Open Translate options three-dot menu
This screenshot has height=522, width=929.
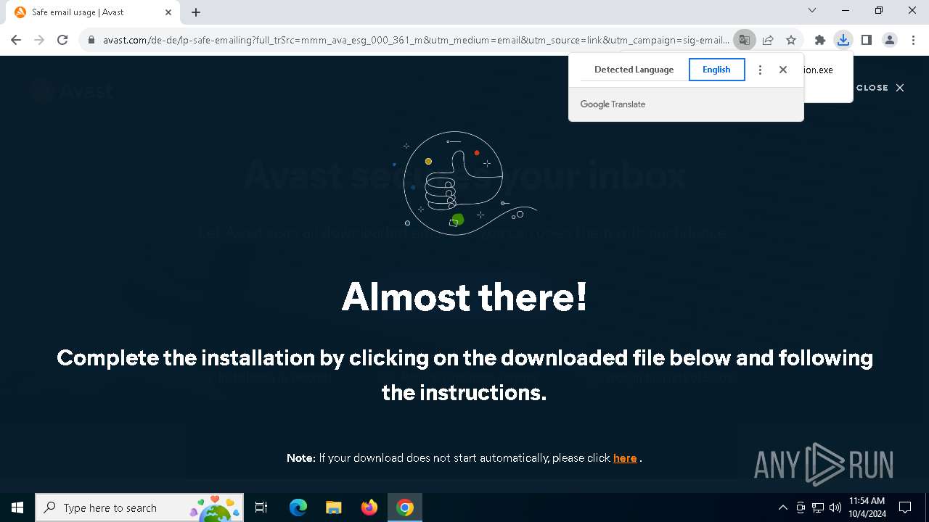[760, 70]
